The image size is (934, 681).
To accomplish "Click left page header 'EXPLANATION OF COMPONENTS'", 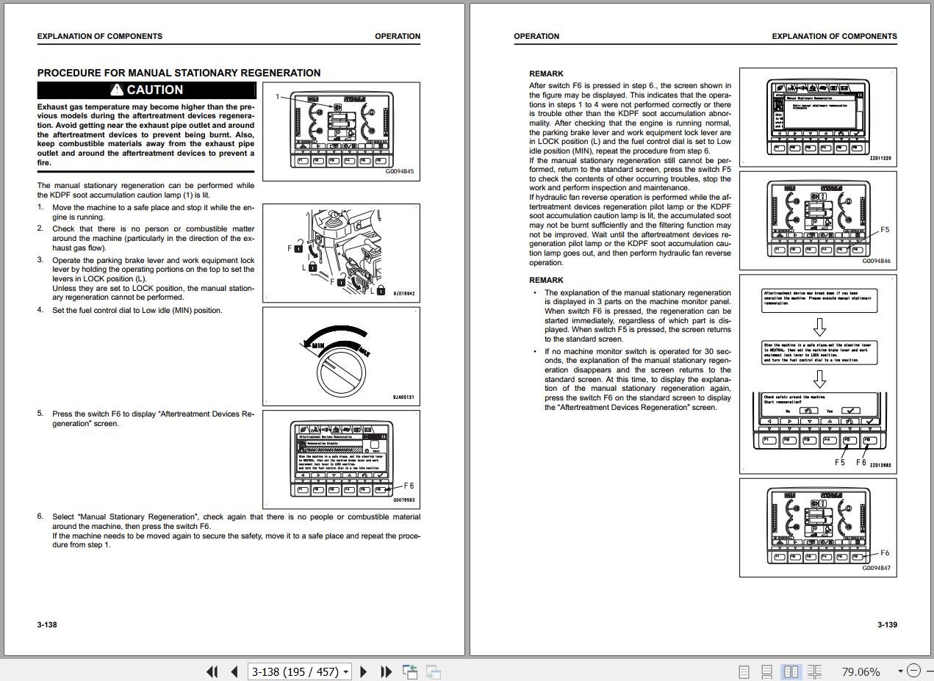I will [100, 36].
